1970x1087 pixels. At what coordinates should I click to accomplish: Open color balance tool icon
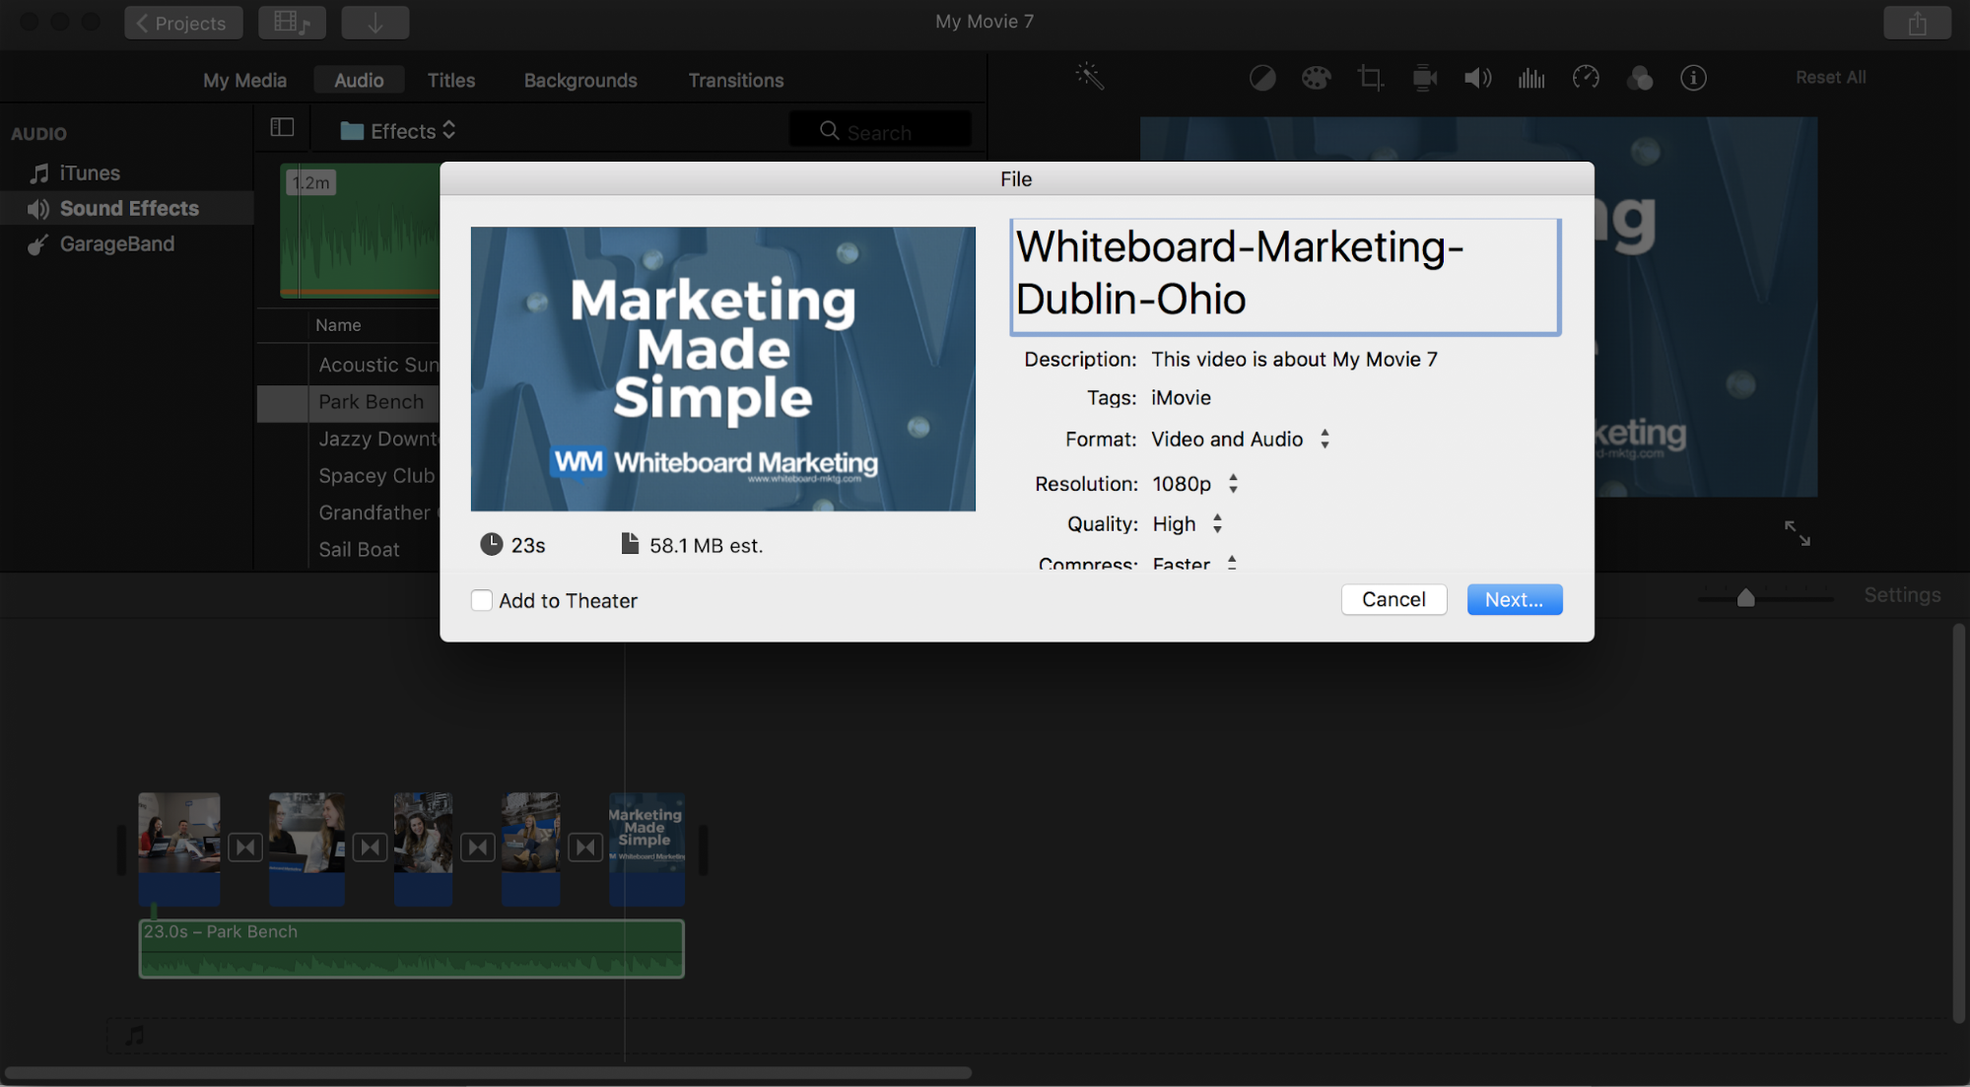pyautogui.click(x=1262, y=78)
